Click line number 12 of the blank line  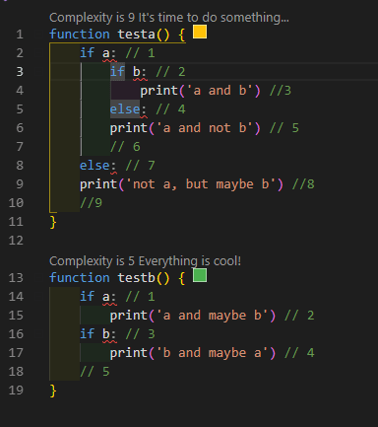(x=16, y=241)
